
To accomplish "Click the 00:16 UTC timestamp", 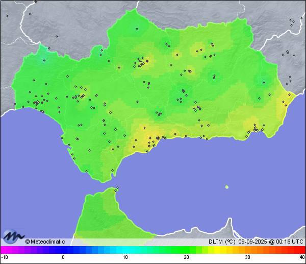I will tap(290, 242).
